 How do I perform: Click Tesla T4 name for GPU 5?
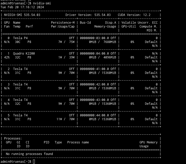click(20, 115)
